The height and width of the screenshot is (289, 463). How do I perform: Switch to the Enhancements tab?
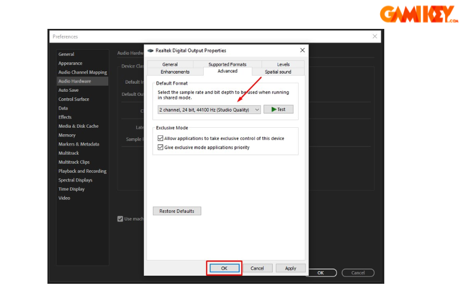(175, 72)
